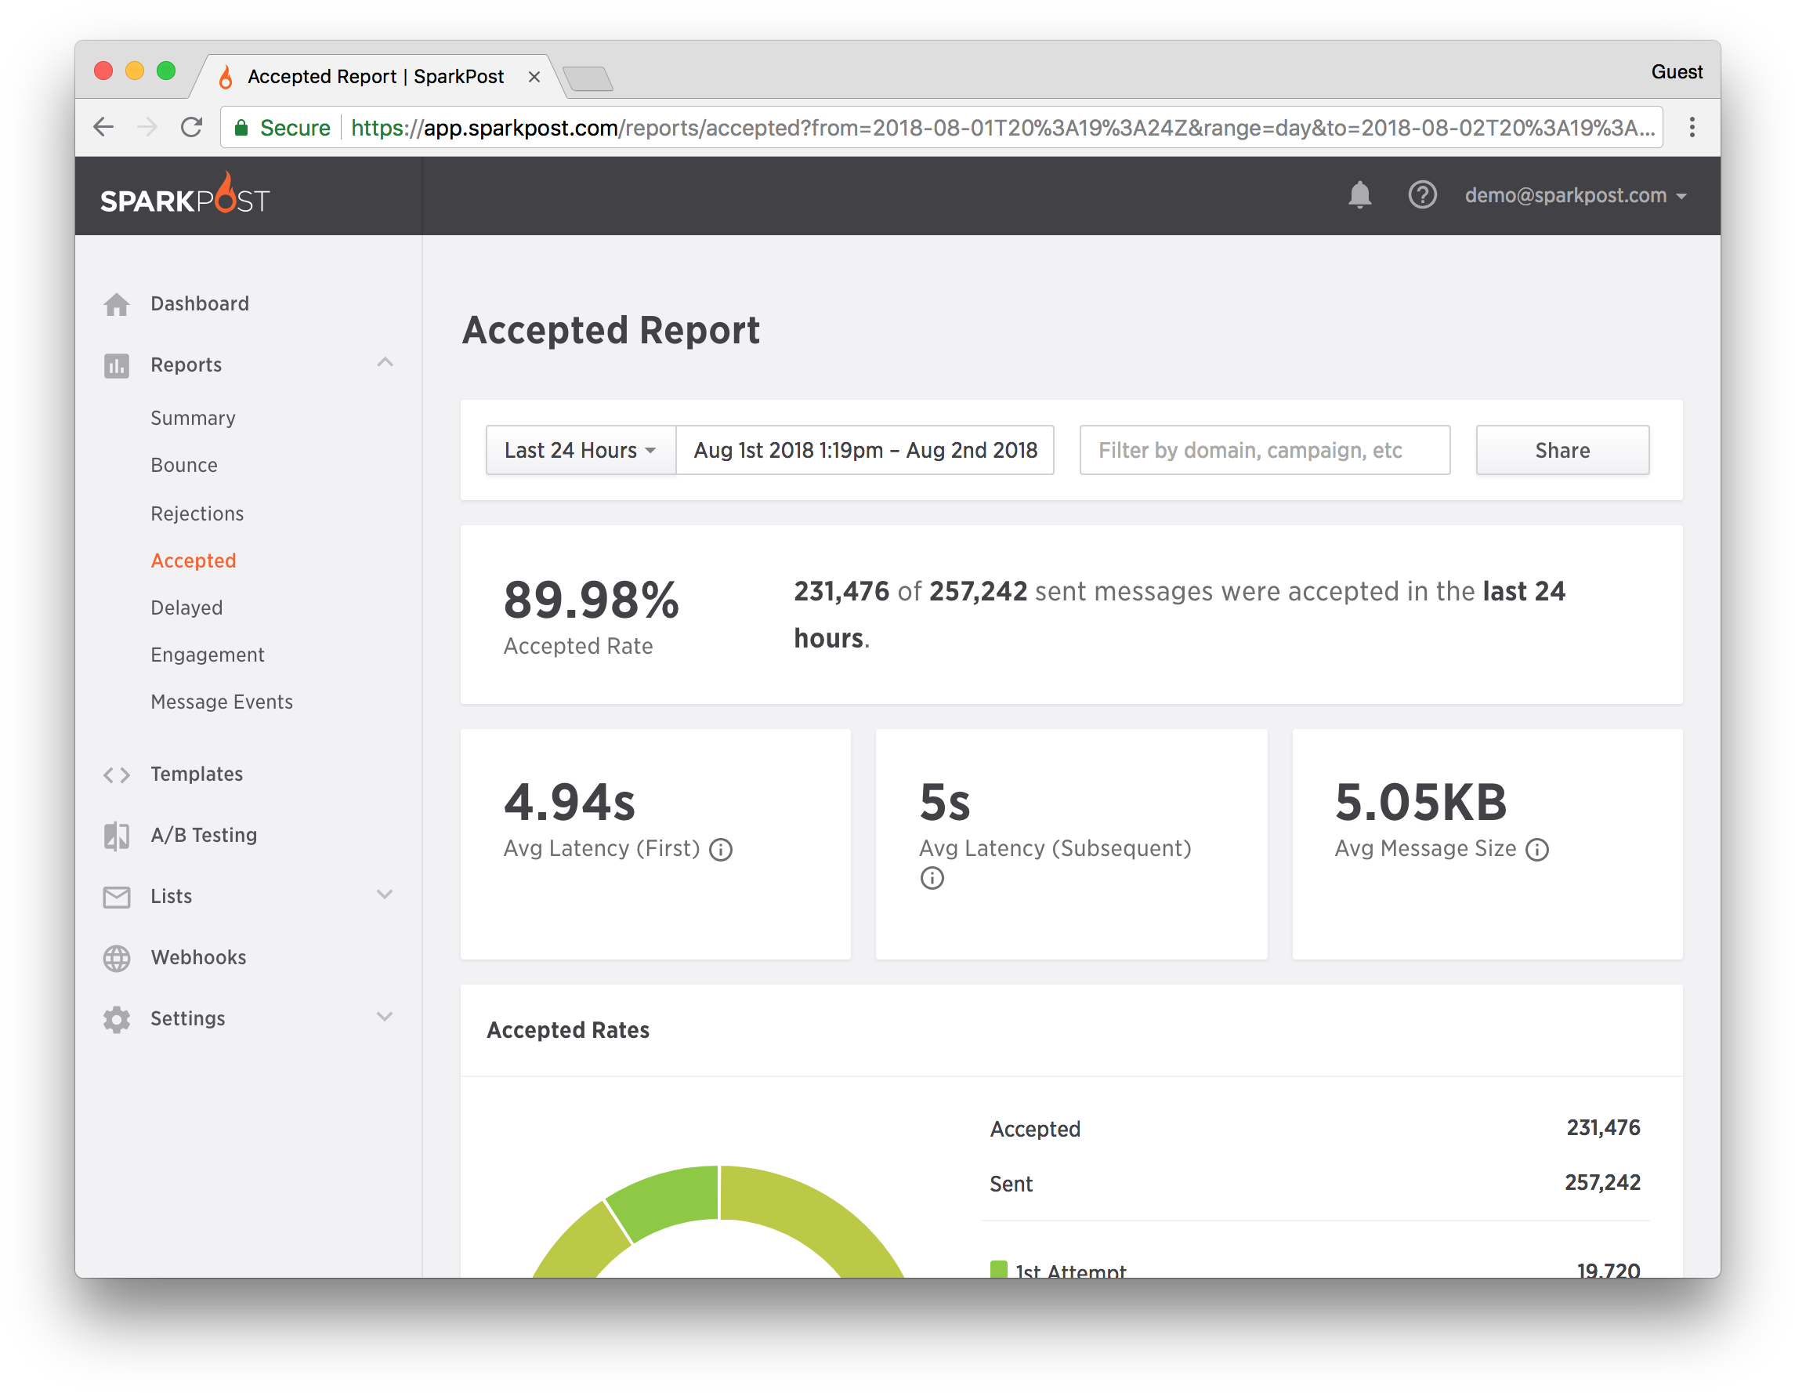Expand the Settings section chevron
1795x1393 pixels.
tap(385, 1018)
